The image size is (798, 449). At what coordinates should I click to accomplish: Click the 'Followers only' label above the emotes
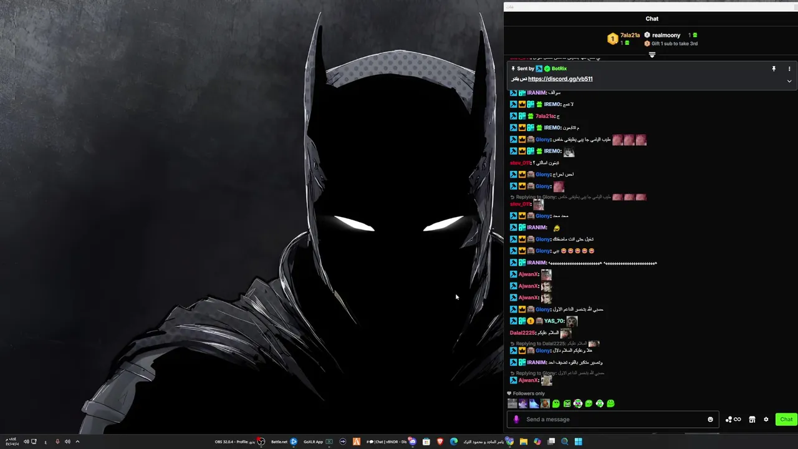(x=529, y=393)
